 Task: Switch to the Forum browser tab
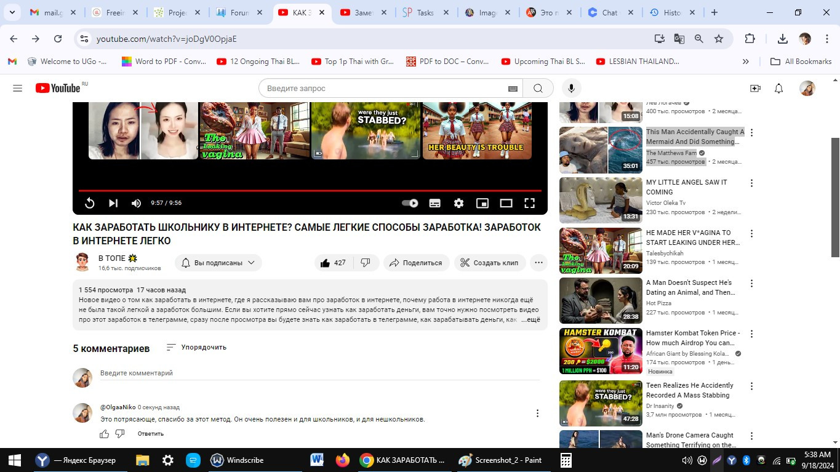click(238, 12)
